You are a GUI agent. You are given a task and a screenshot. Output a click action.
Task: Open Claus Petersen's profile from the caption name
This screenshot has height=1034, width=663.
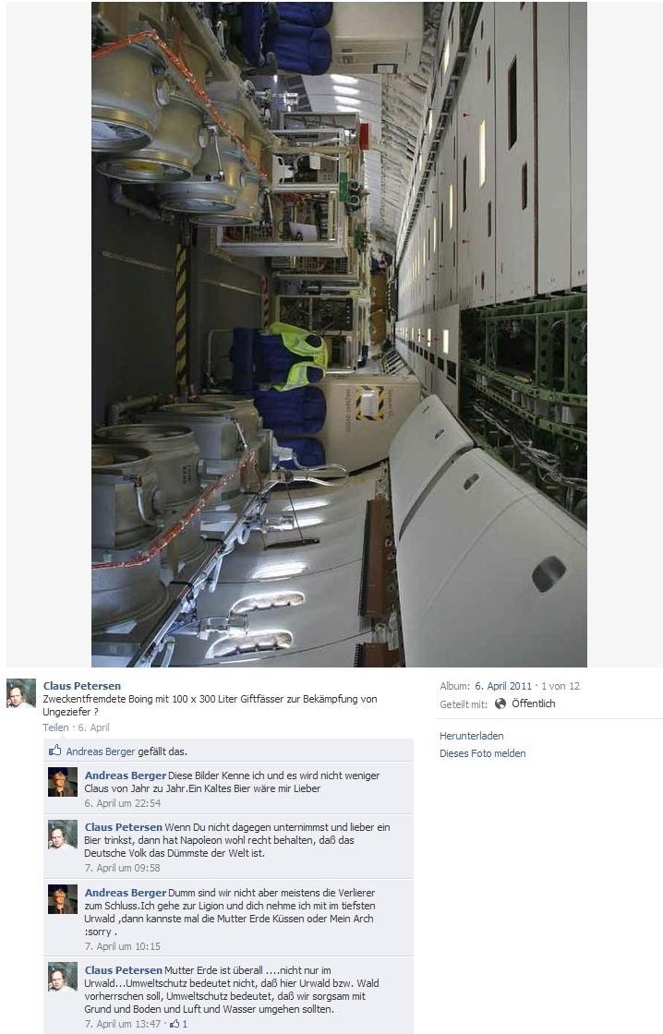pos(82,686)
